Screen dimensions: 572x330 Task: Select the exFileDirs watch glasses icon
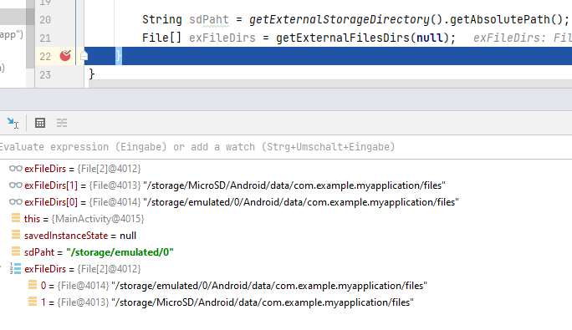16,169
